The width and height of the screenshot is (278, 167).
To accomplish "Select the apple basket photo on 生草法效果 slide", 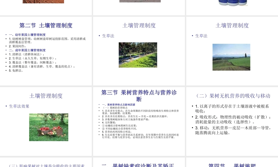I will point(49,127).
